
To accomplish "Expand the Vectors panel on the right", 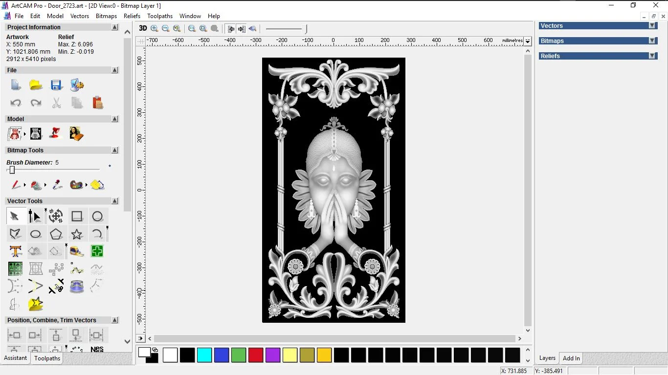I will click(x=652, y=26).
